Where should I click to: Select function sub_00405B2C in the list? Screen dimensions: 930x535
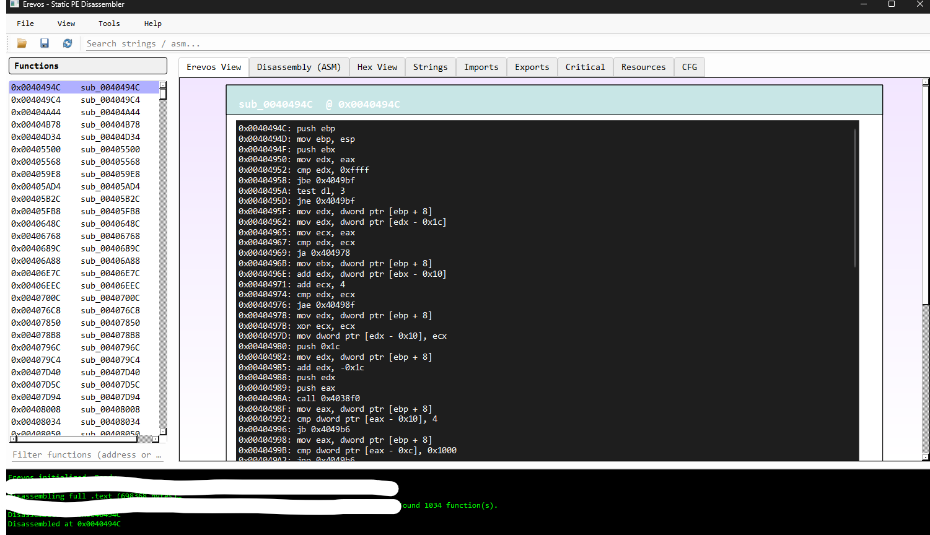coord(84,199)
